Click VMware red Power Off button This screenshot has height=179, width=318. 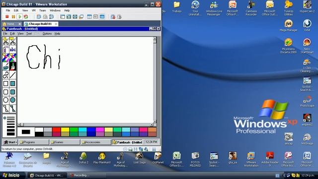coord(7,16)
